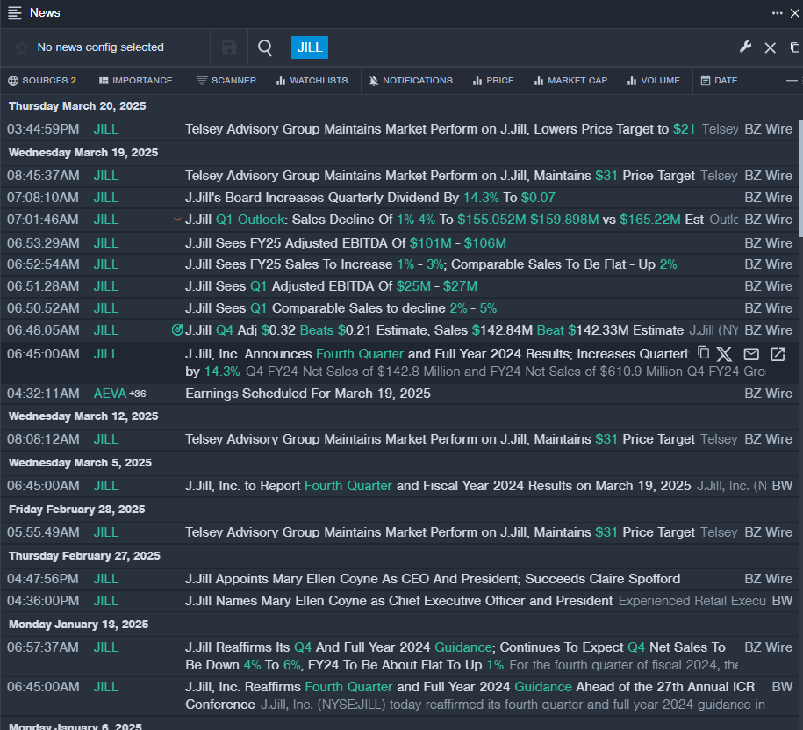Viewport: 803px width, 730px height.
Task: Toggle the Scanner filter
Action: pyautogui.click(x=226, y=81)
